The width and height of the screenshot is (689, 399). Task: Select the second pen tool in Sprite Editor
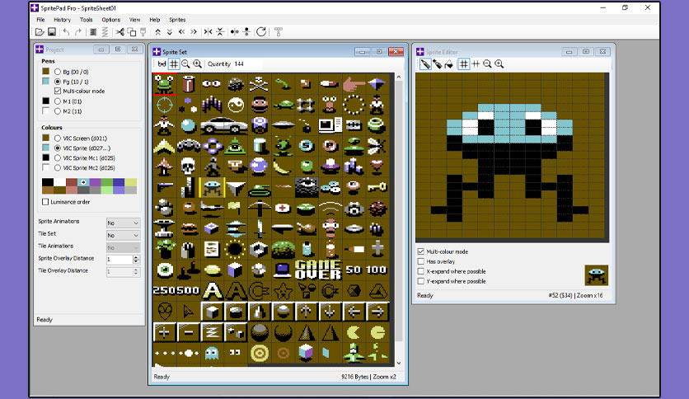point(437,64)
